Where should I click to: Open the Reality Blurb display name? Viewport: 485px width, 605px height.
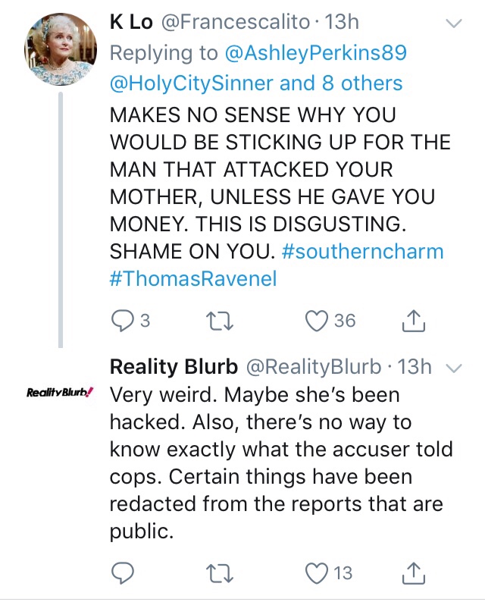click(x=172, y=367)
